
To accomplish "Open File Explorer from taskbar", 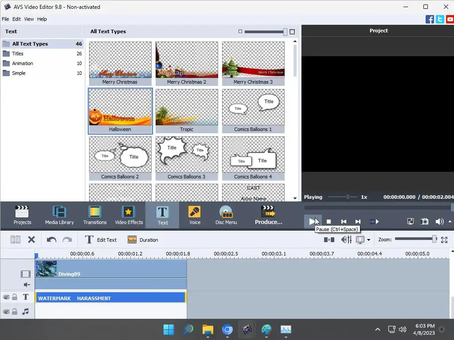I will [207, 329].
